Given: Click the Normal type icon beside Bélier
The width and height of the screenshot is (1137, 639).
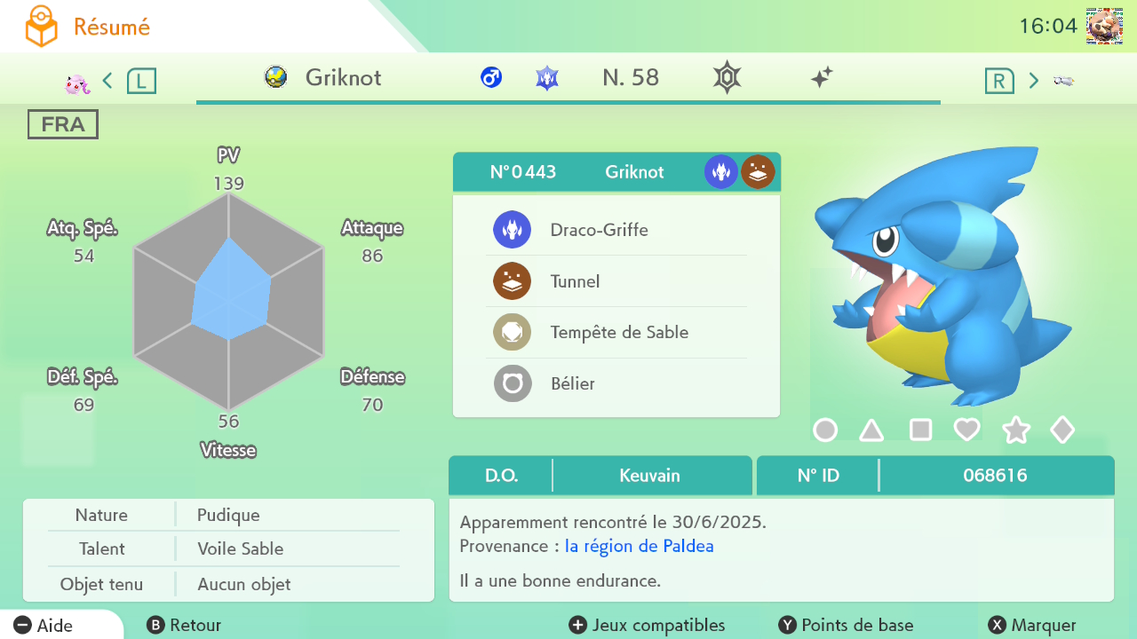Looking at the screenshot, I should pos(513,383).
